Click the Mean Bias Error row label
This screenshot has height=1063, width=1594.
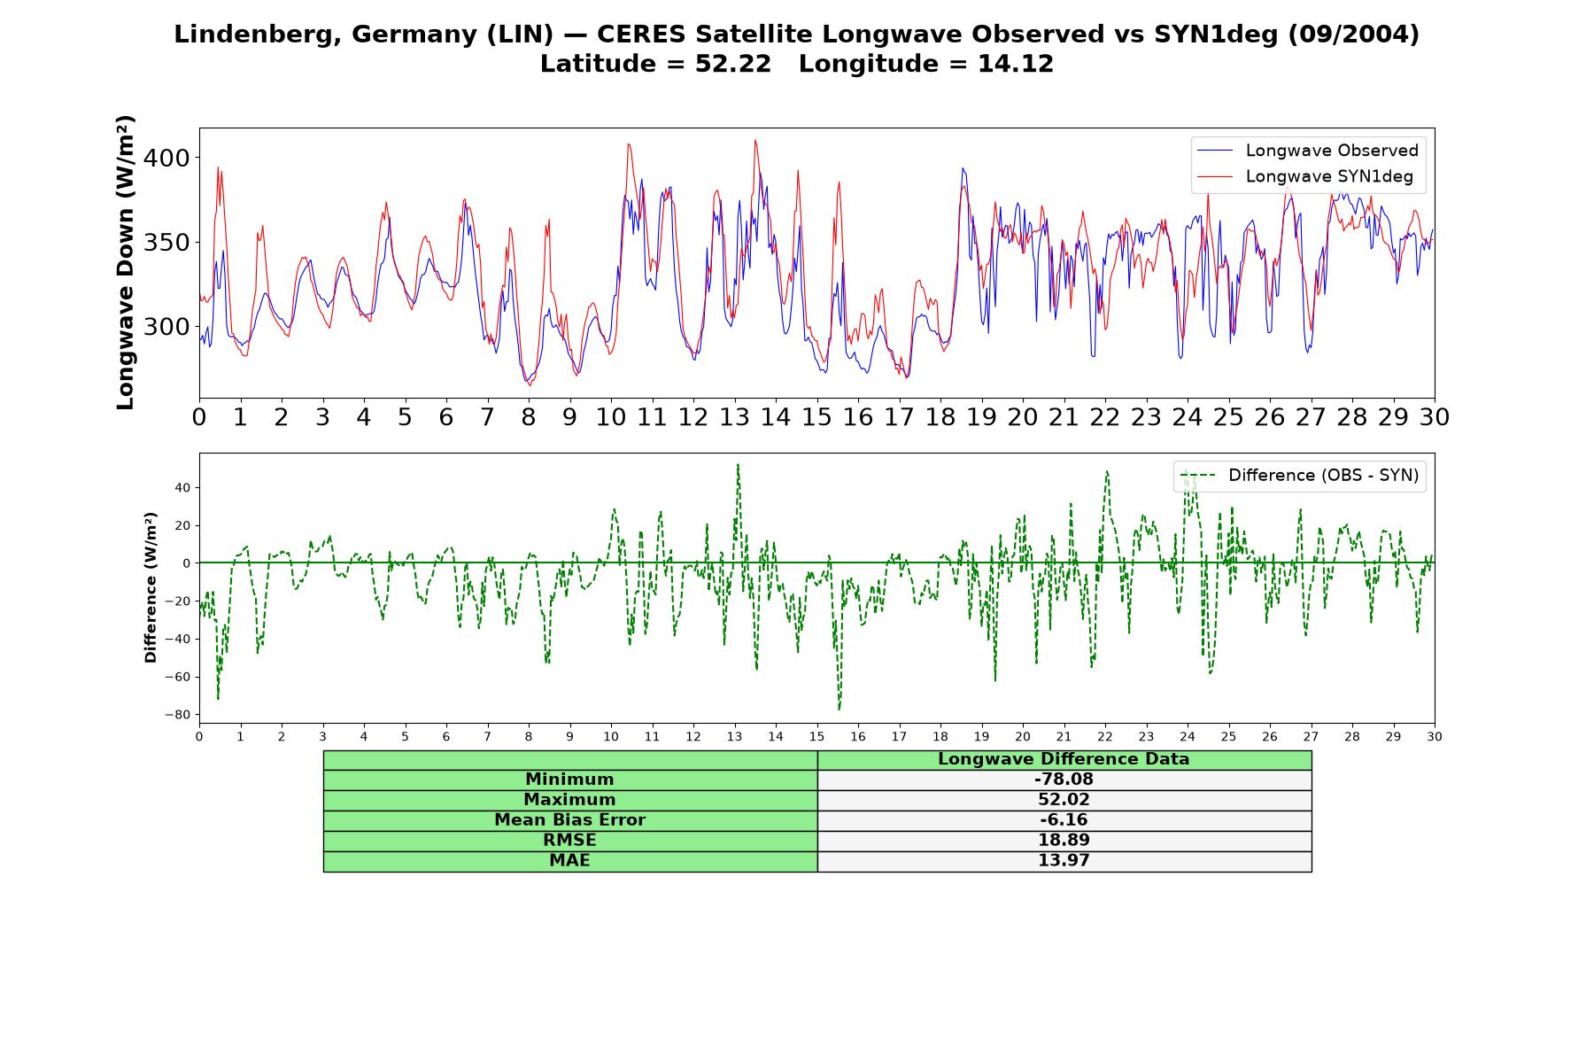(570, 820)
